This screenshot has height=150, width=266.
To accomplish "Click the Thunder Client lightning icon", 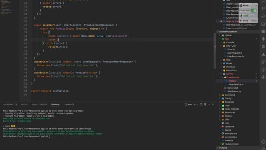I will click(263, 77).
